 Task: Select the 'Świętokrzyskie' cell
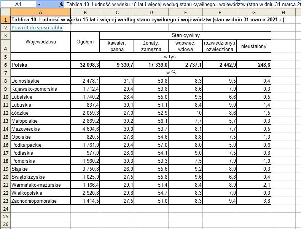pos(40,177)
